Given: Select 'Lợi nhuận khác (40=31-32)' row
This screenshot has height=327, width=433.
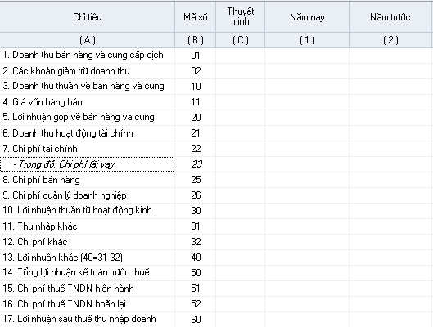Looking at the screenshot, I should (88, 258).
